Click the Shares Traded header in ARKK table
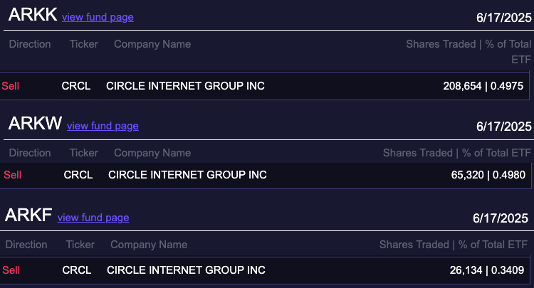 tap(440, 44)
